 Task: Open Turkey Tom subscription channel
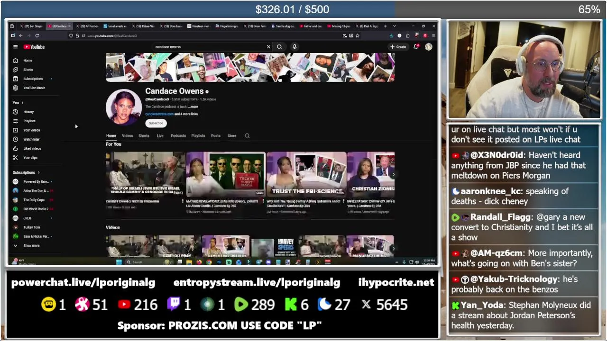point(31,227)
